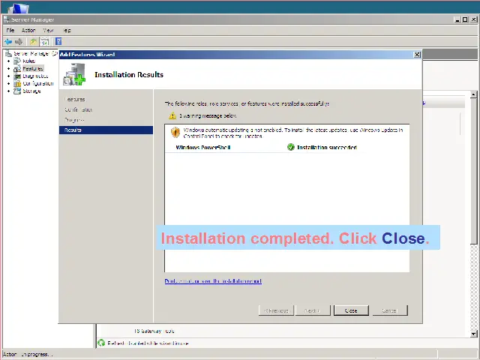Image resolution: width=480 pixels, height=360 pixels.
Task: Click the '1 warning message below' text
Action: click(208, 116)
